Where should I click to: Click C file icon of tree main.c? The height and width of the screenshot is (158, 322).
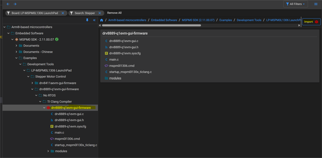[x=52, y=132]
